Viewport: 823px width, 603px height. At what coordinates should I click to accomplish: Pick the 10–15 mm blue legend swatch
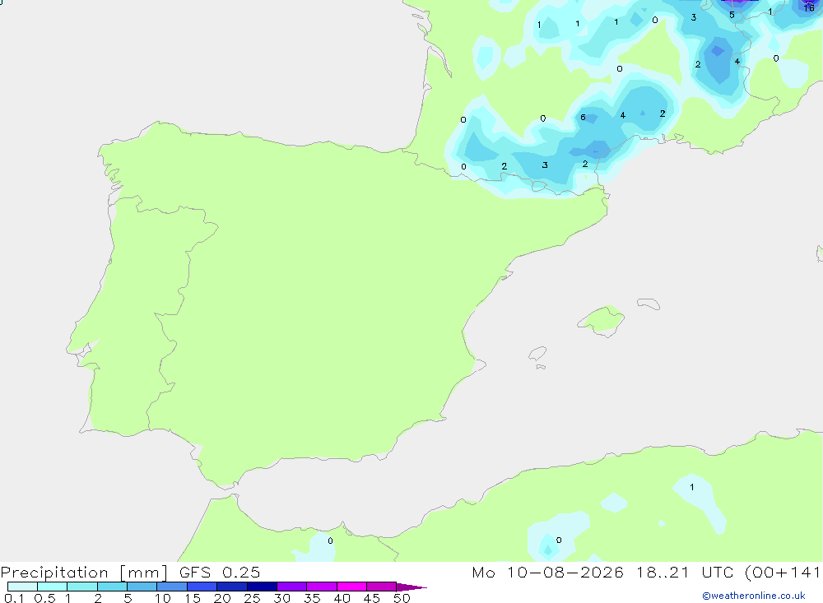pos(172,587)
